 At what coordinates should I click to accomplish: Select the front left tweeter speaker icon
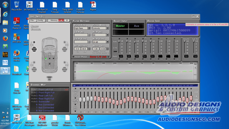34,42
